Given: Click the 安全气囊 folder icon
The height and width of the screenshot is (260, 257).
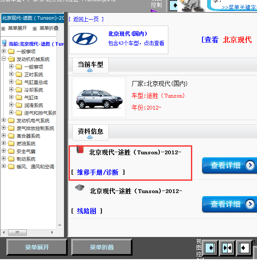Looking at the screenshot, I should tap(11, 151).
